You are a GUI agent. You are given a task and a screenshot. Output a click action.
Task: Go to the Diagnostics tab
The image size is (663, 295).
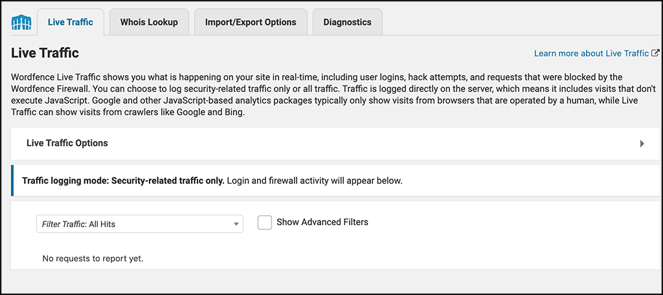348,22
